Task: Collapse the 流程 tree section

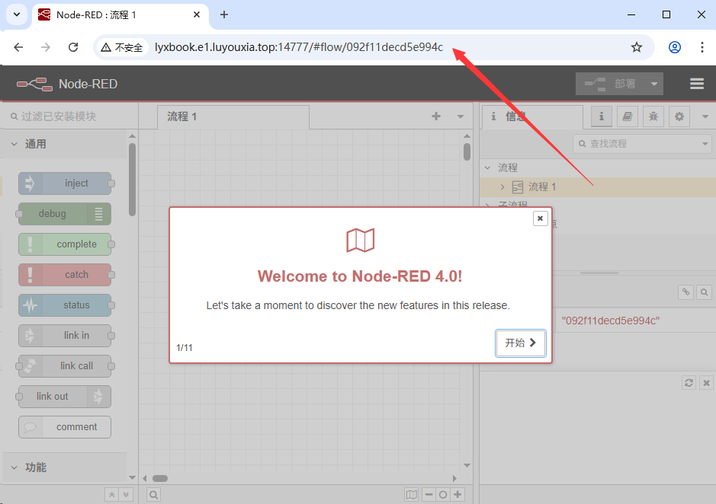Action: point(488,167)
